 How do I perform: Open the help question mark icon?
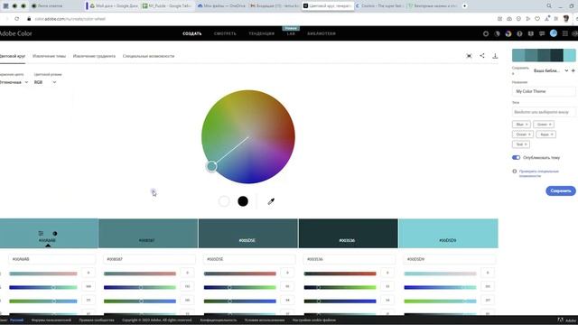(x=519, y=33)
